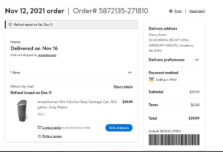Click the Refund details button
This screenshot has height=152, width=223.
coord(119,128)
